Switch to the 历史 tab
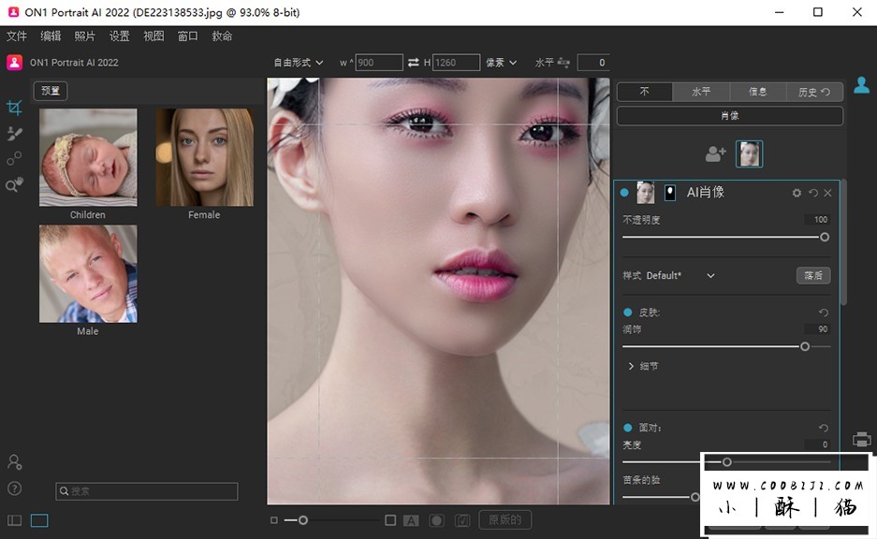This screenshot has width=877, height=539. tap(814, 92)
